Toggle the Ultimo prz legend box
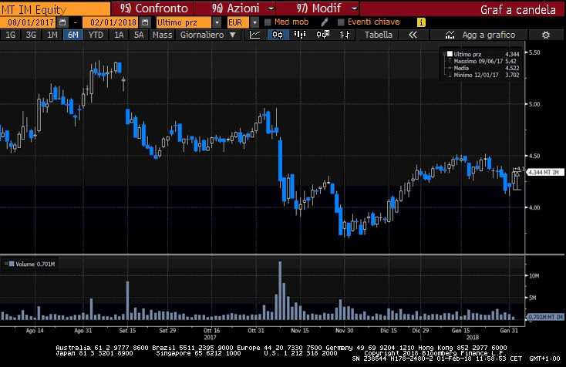566x367 pixels. pyautogui.click(x=447, y=52)
